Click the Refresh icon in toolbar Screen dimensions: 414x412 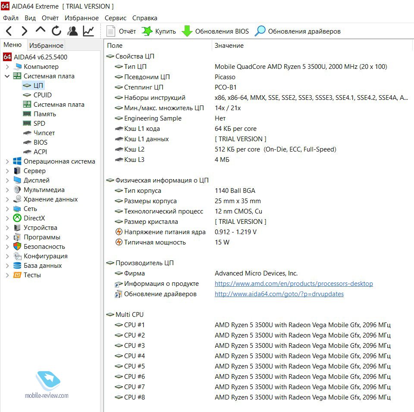56,31
